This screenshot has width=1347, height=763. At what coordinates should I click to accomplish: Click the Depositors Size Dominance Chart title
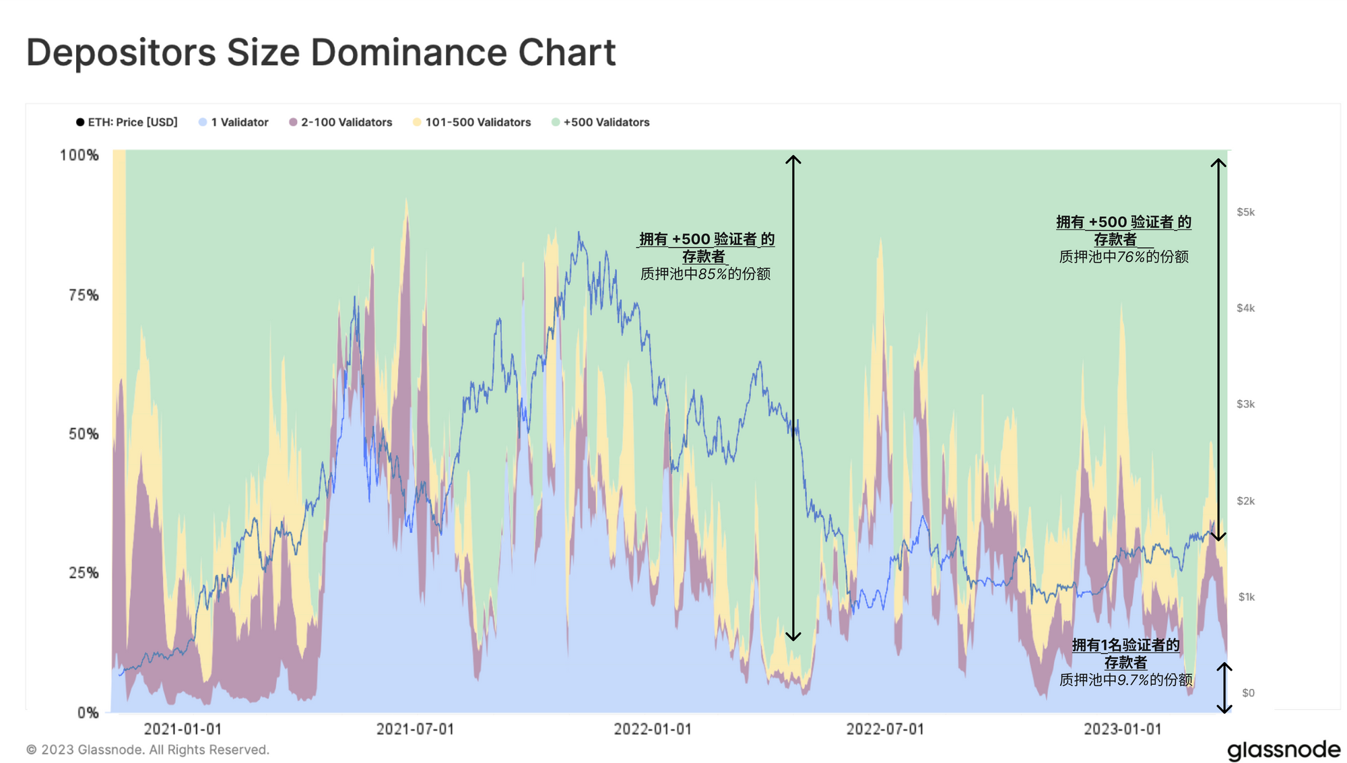[x=321, y=52]
